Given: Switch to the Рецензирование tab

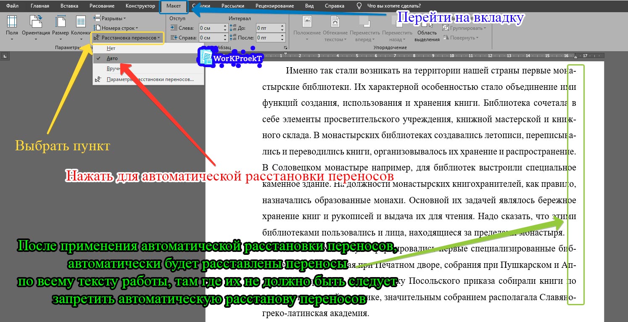Looking at the screenshot, I should 274,5.
